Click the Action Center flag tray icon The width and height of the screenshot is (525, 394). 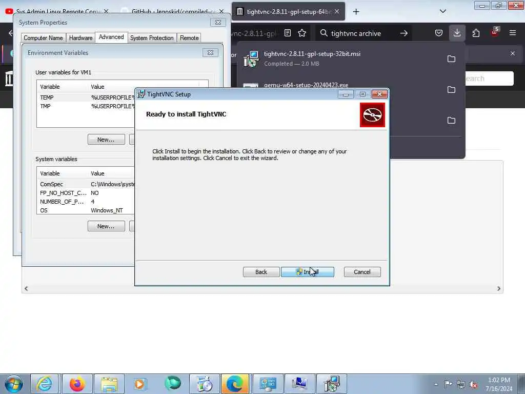448,384
